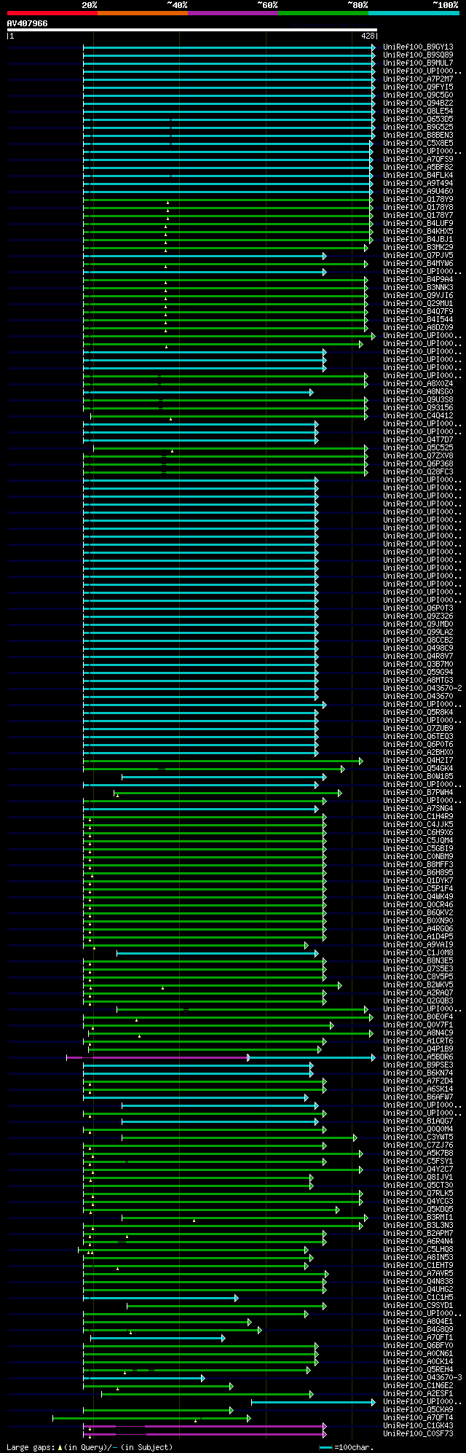Select the UniRef100_Q5C525 label
Image resolution: width=466 pixels, height=1453 pixels.
[418, 448]
